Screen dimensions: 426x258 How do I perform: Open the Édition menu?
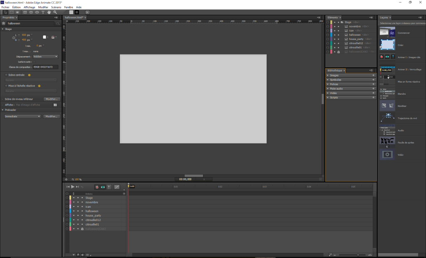click(x=16, y=7)
